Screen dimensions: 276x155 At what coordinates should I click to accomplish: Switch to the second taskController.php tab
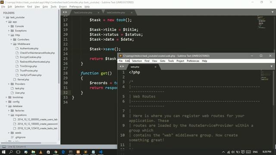tap(116, 12)
